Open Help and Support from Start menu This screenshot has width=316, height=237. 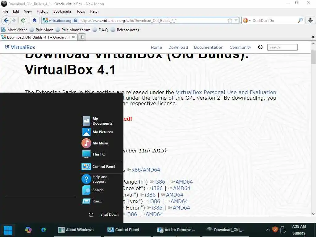click(98, 179)
